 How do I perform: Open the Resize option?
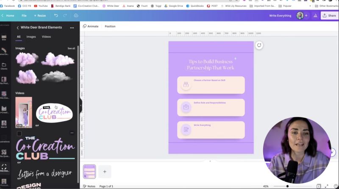coord(40,16)
